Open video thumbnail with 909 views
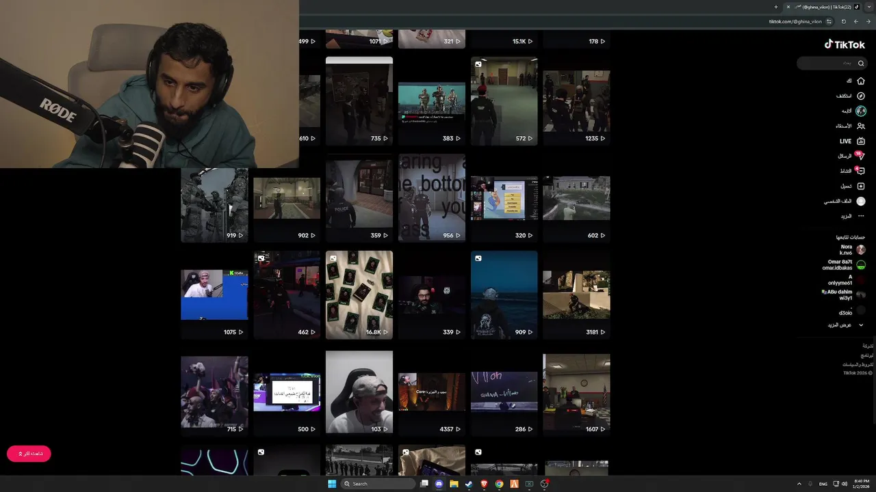Screen dimensions: 876x492 (x=504, y=295)
